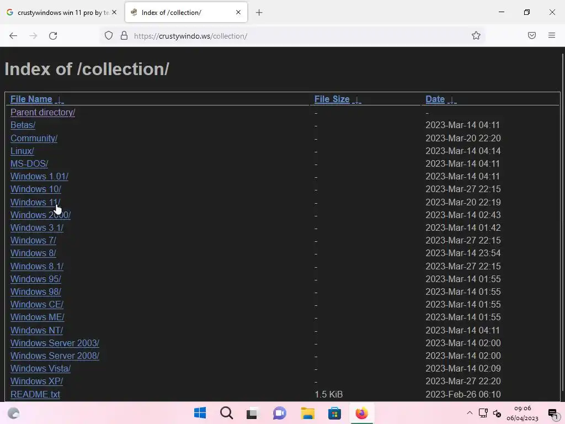
Task: Reload the current page
Action: pyautogui.click(x=53, y=36)
